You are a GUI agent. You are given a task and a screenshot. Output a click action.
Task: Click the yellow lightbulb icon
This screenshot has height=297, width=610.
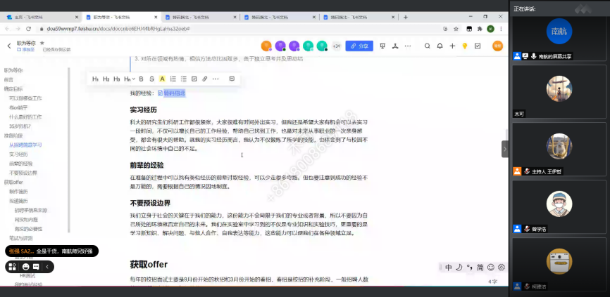(464, 46)
